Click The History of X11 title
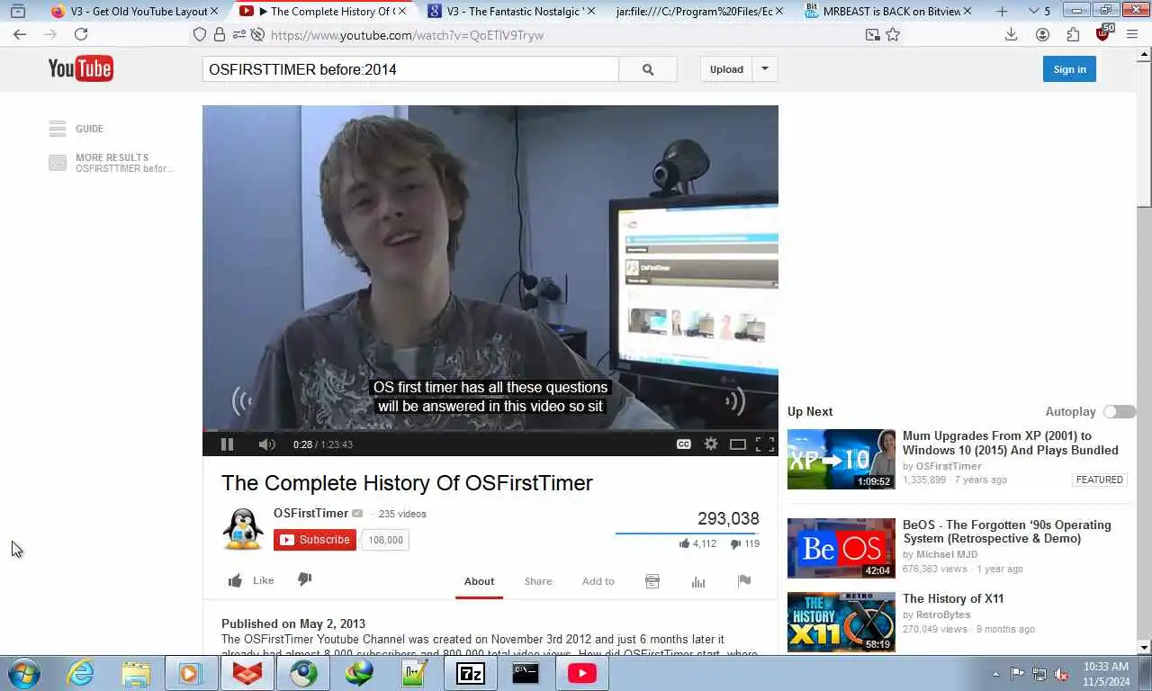The width and height of the screenshot is (1152, 691). (953, 598)
